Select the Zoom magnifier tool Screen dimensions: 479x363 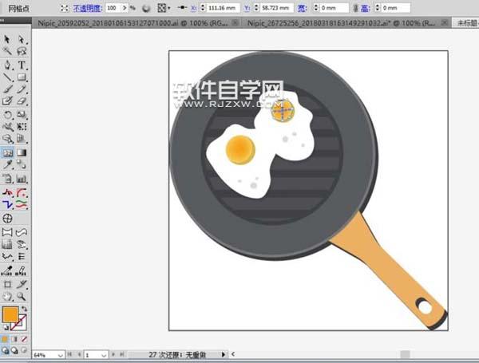[x=22, y=296]
